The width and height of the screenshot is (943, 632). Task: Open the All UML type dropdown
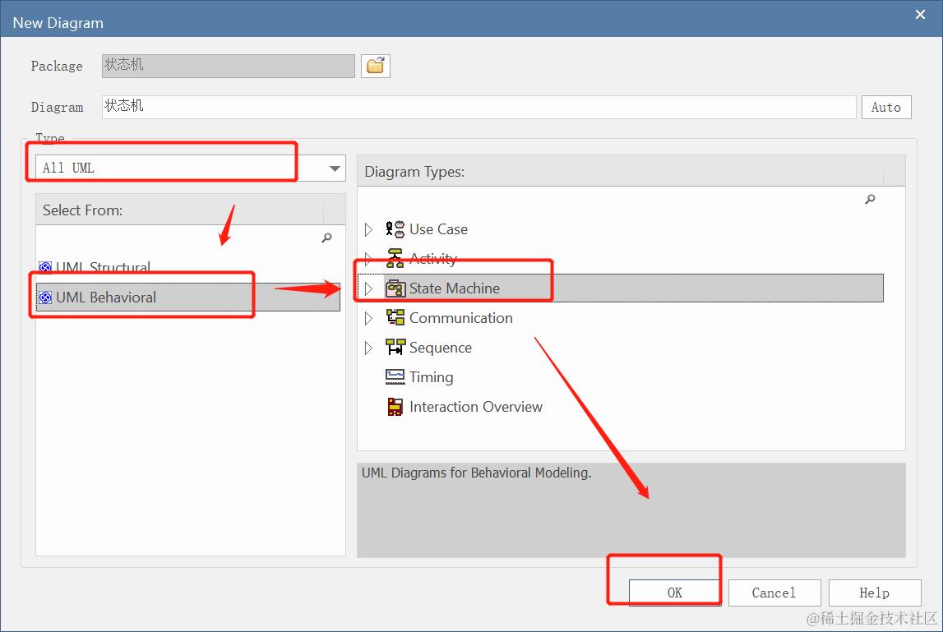point(335,168)
